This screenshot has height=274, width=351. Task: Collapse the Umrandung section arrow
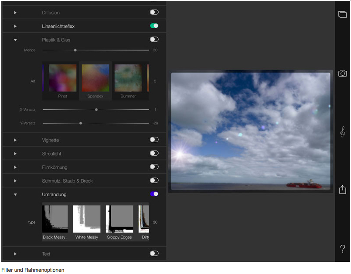click(x=15, y=194)
